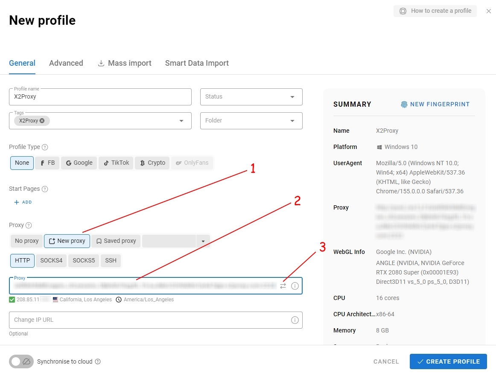Viewport: 496px width, 376px height.
Task: Cancel profile creation
Action: [x=386, y=361]
